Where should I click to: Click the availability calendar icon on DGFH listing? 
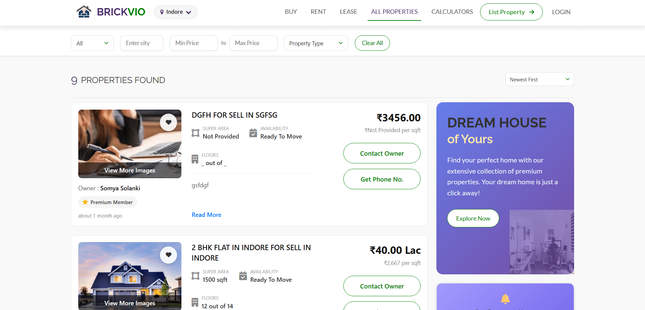click(x=253, y=133)
